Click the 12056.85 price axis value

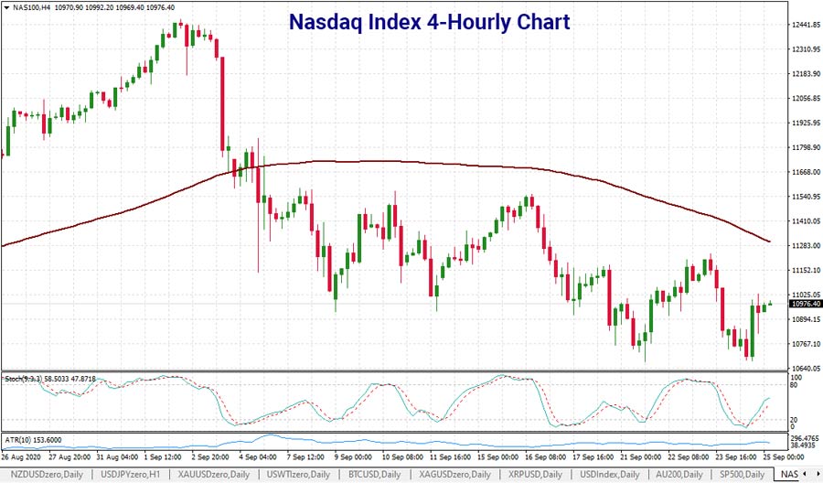[x=807, y=98]
